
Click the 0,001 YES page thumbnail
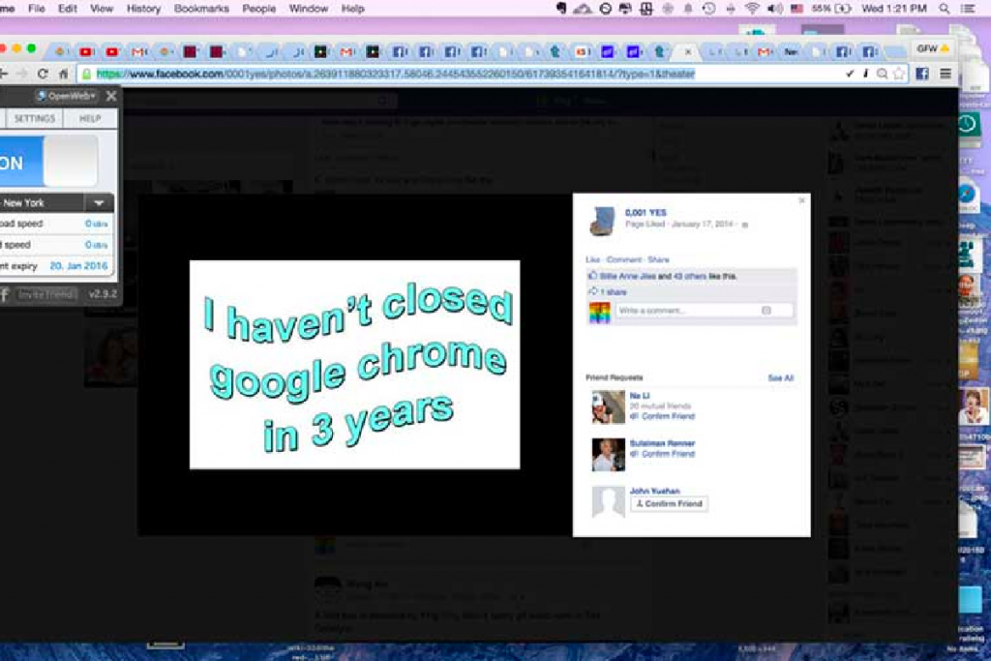pos(602,222)
